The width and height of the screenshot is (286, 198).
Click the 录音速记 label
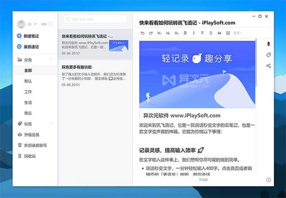31,47
